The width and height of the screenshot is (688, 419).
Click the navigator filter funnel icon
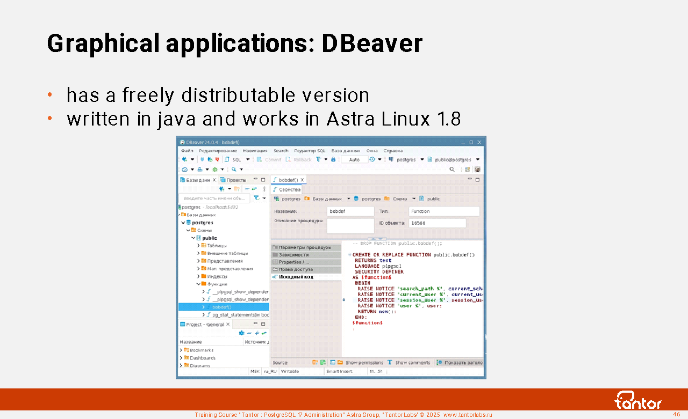257,198
